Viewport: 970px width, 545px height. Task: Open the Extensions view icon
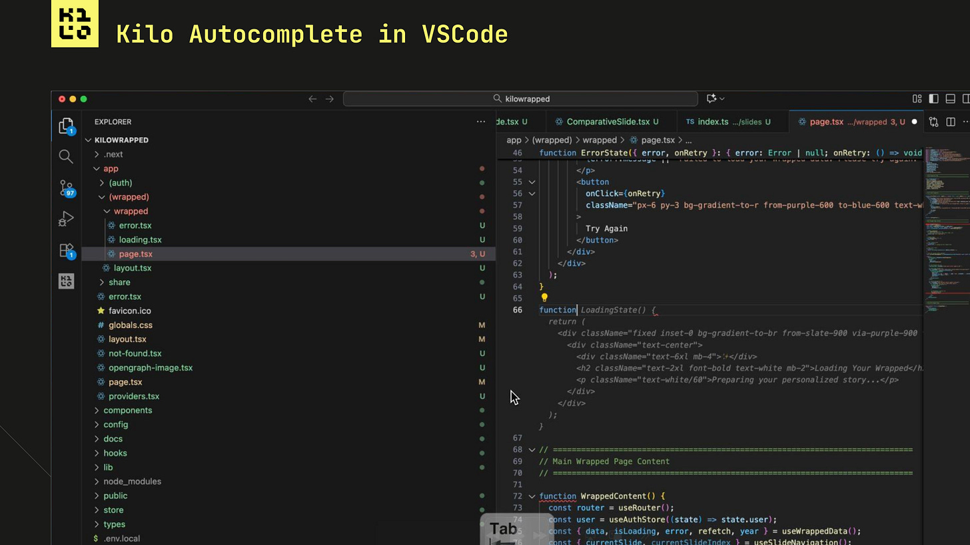66,250
